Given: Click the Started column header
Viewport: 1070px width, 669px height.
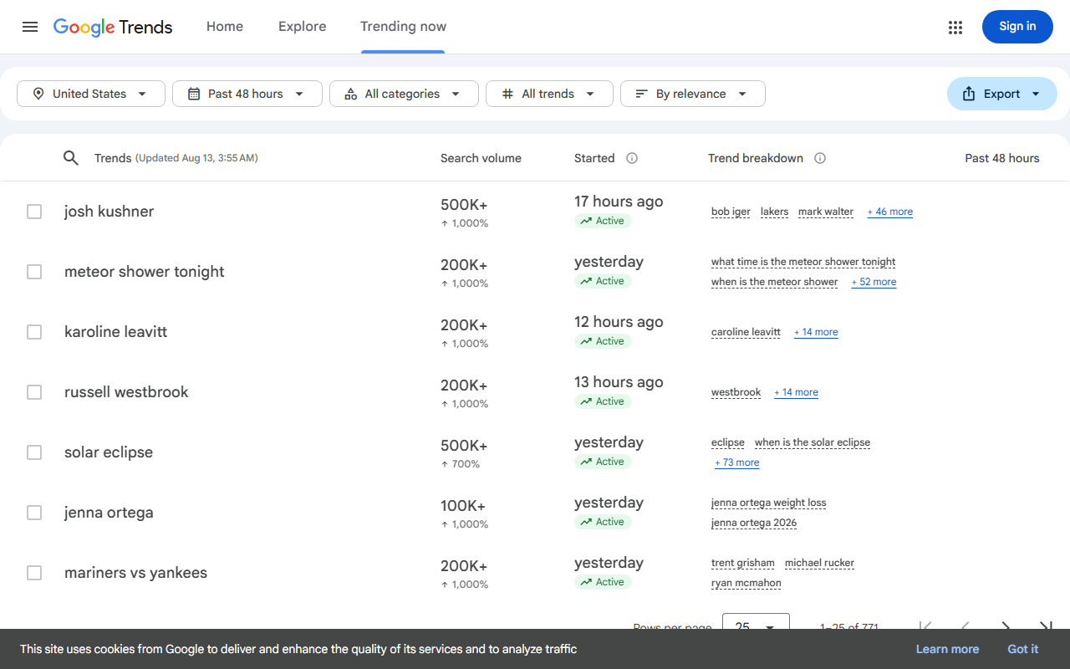Looking at the screenshot, I should click(x=594, y=158).
